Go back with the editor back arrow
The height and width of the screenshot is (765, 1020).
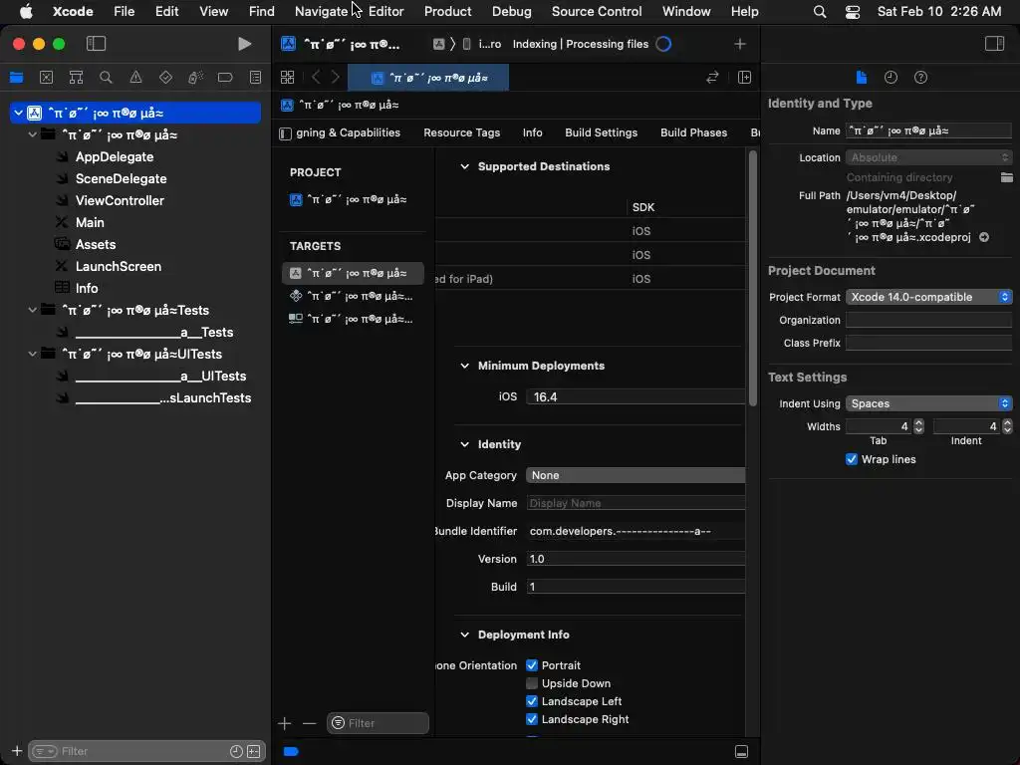click(316, 78)
